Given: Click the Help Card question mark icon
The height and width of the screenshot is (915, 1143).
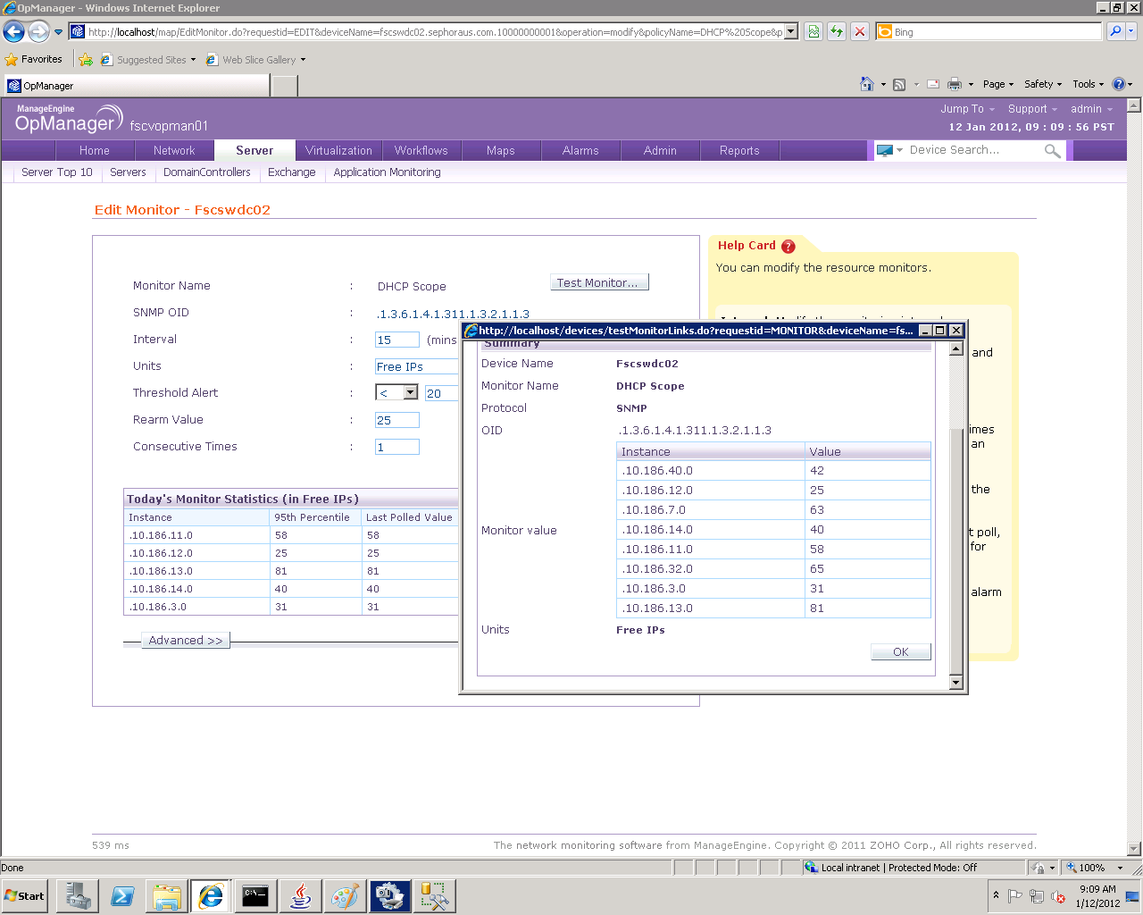Looking at the screenshot, I should (x=788, y=247).
